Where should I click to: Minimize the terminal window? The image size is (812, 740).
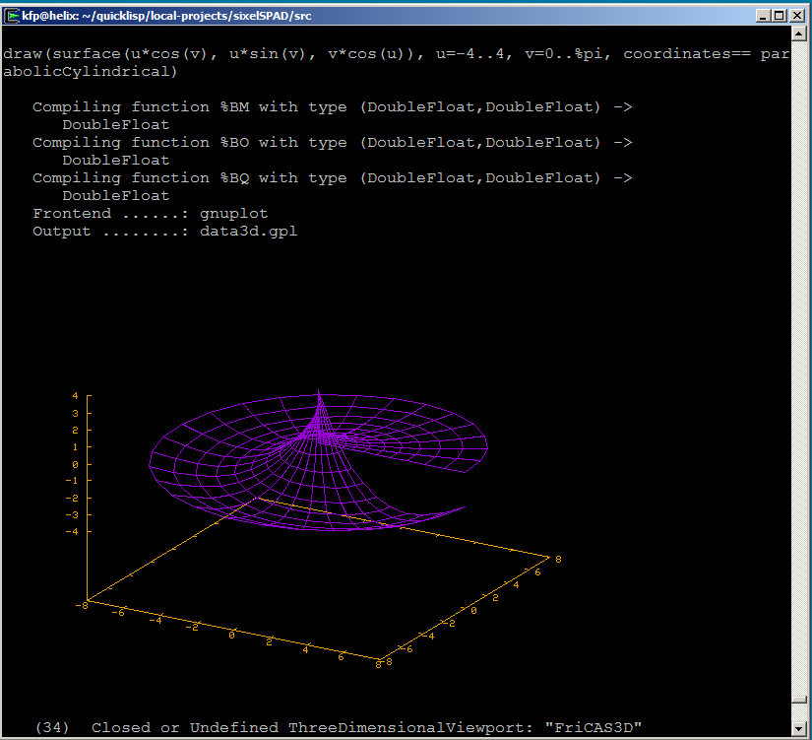point(763,16)
